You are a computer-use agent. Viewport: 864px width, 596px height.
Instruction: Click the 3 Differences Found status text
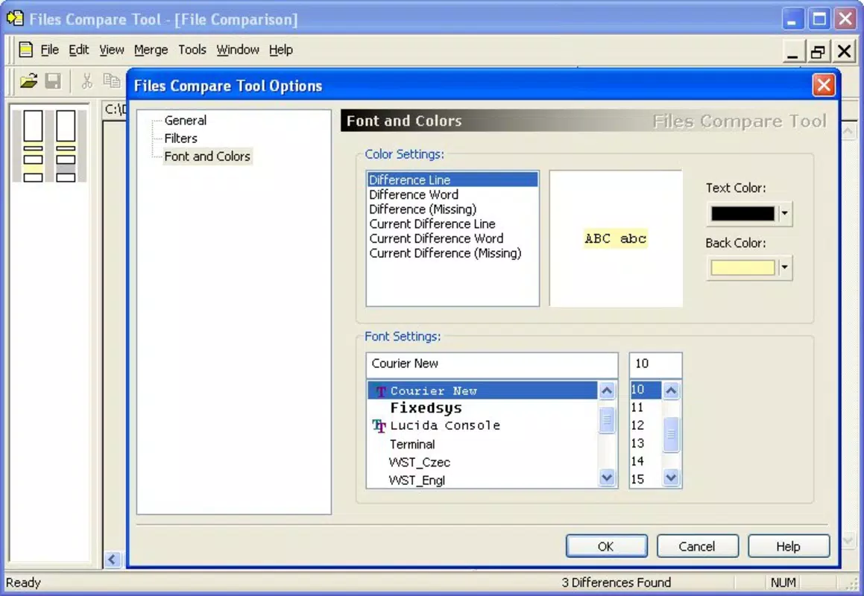(x=616, y=583)
